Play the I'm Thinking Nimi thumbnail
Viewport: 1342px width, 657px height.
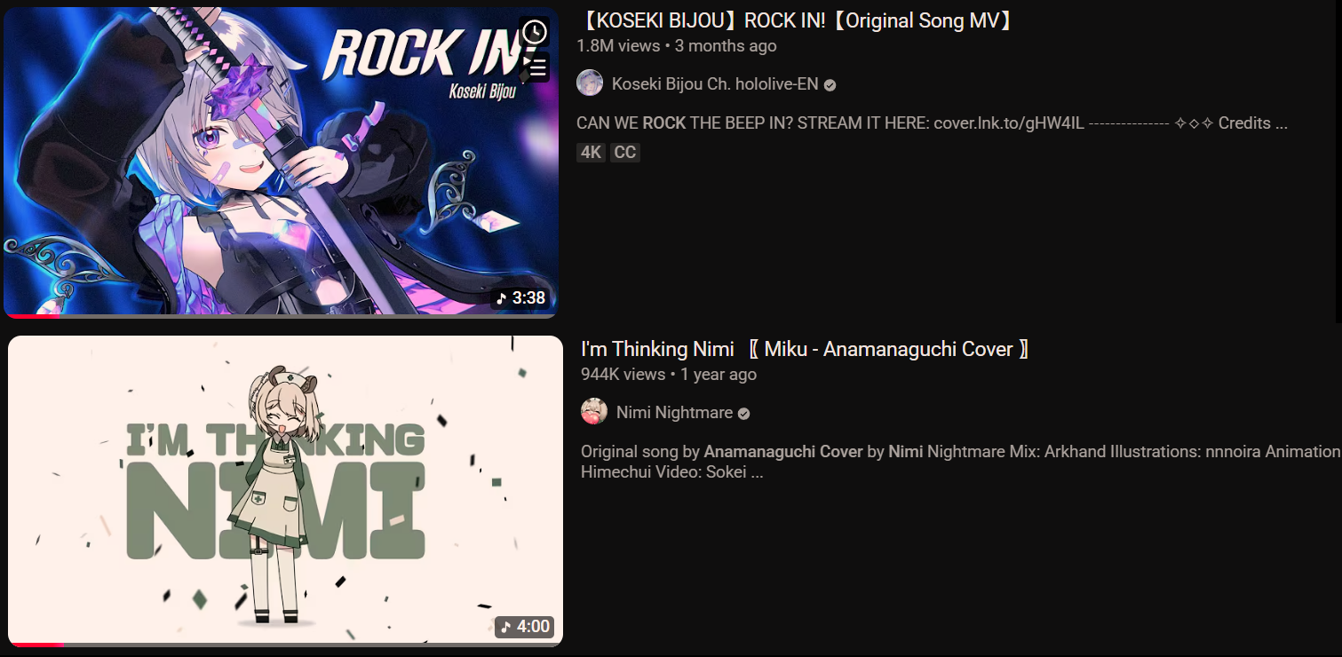point(285,491)
